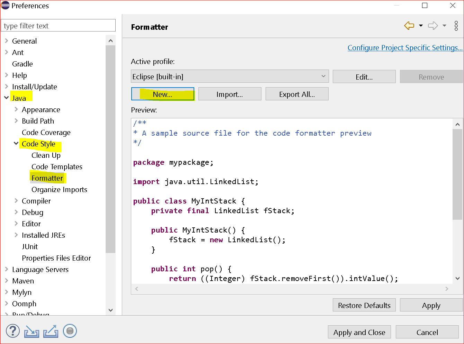Expand the General tree node
The height and width of the screenshot is (344, 464).
(6, 41)
